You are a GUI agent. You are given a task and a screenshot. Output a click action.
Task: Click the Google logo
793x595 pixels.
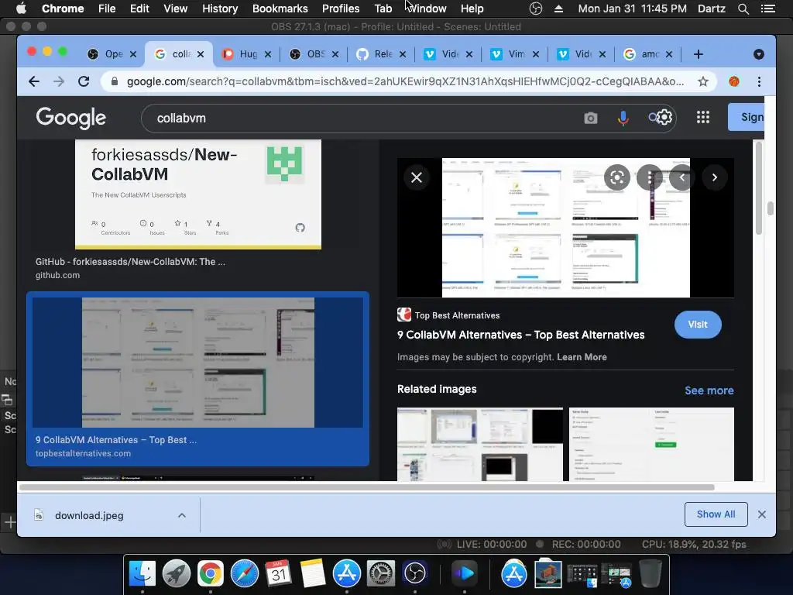(70, 118)
